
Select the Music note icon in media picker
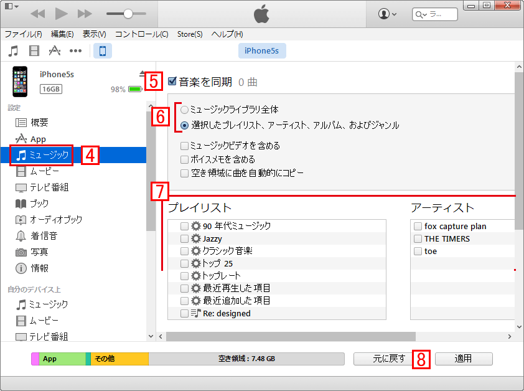coord(13,50)
